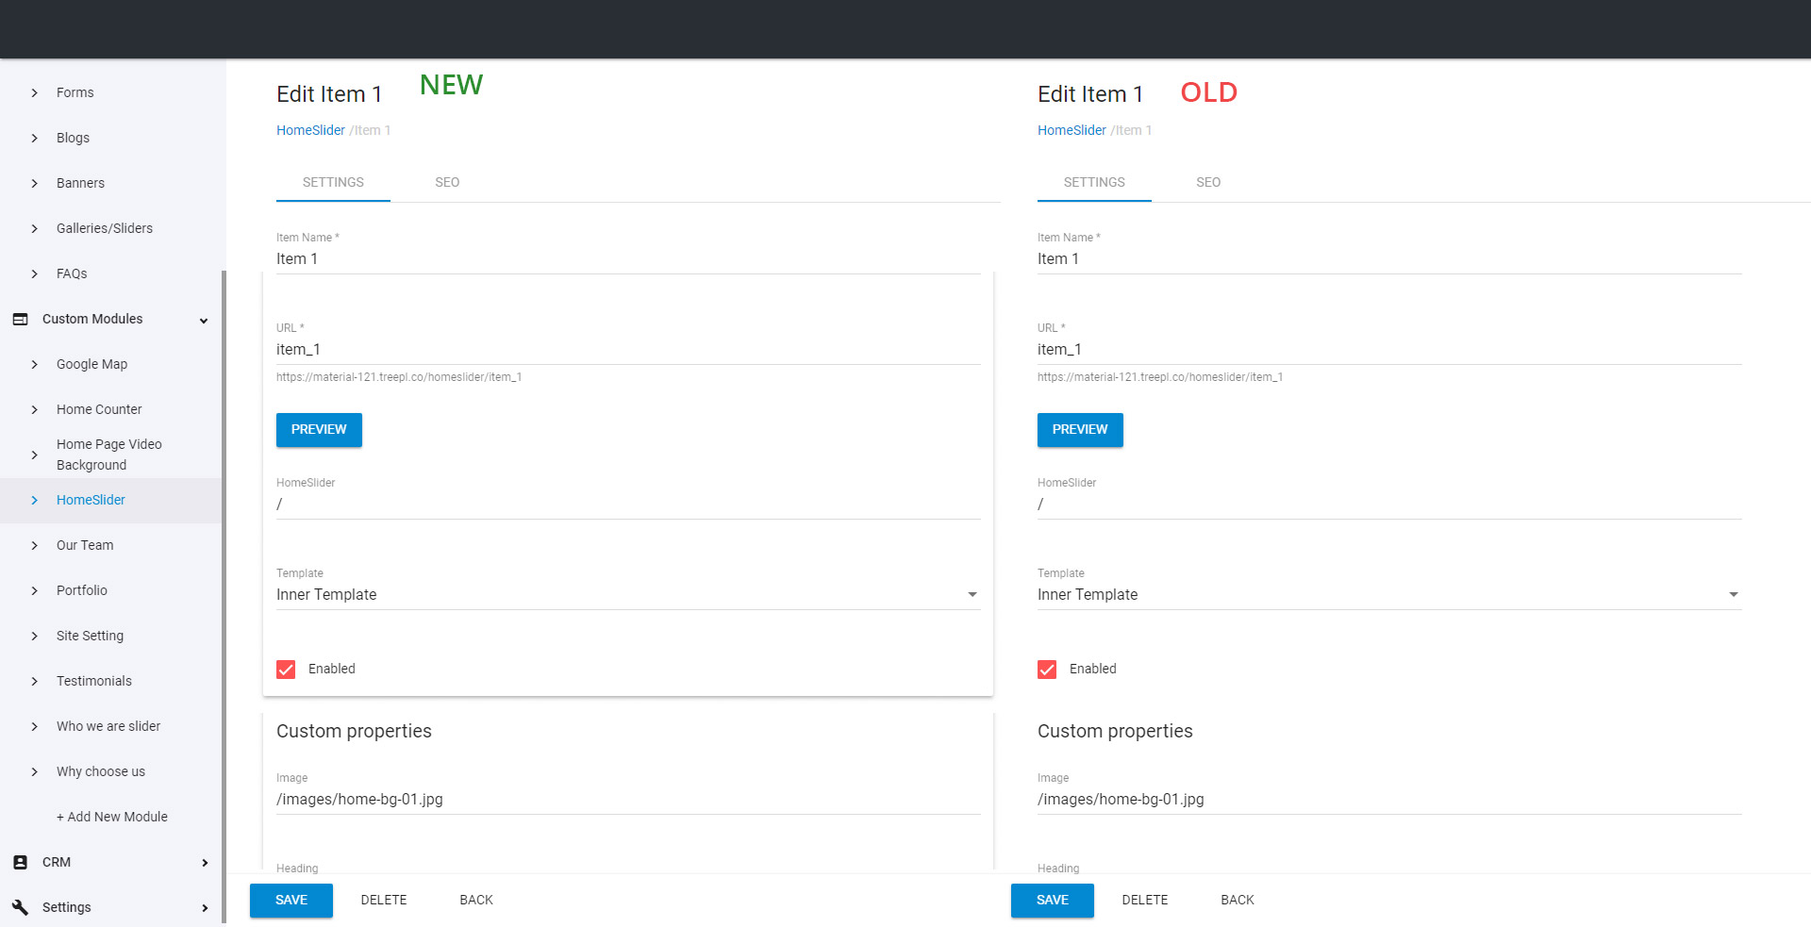Click the arrow icon beside Google Map
Screen dimensions: 1811x927
click(35, 365)
